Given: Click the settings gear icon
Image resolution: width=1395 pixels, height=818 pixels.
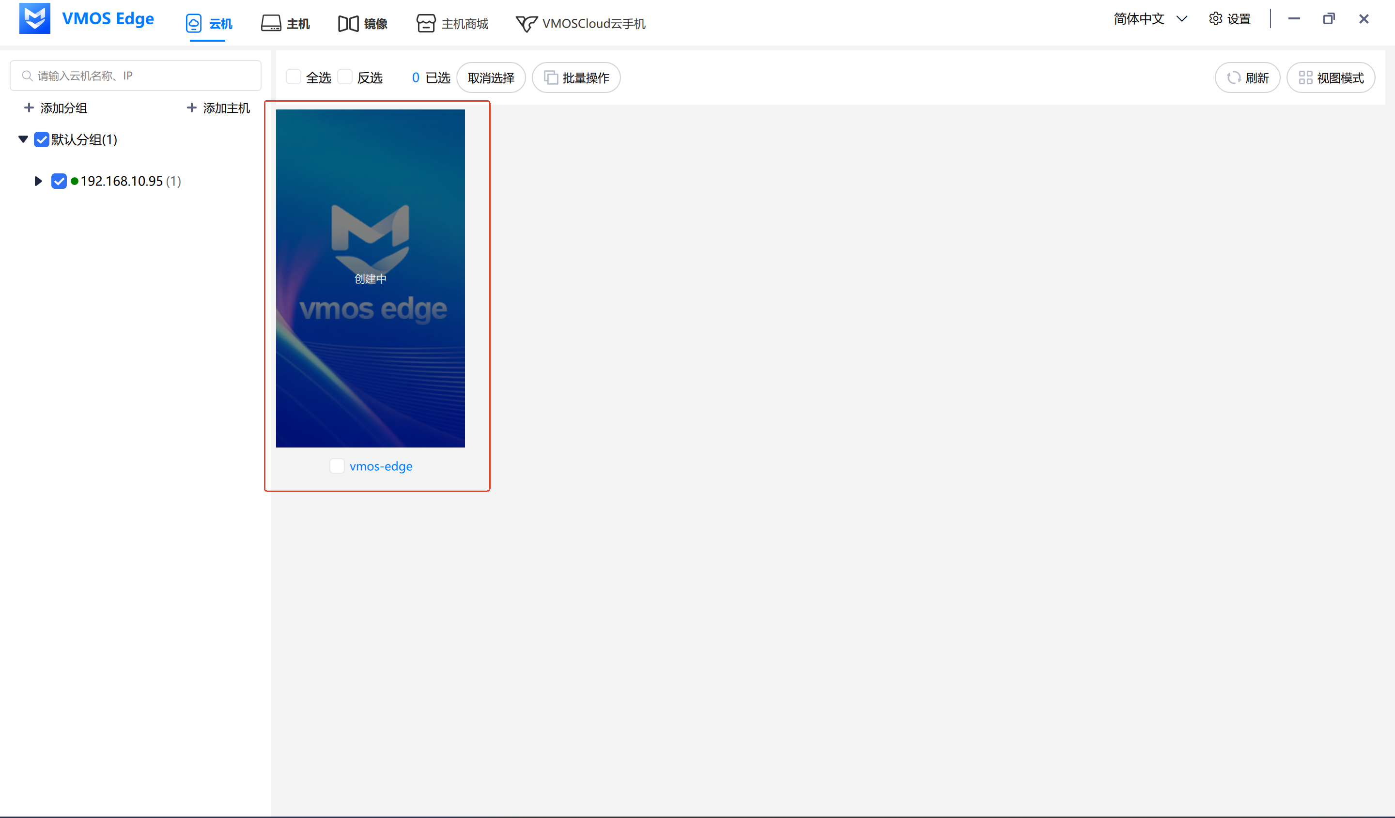Looking at the screenshot, I should point(1215,19).
